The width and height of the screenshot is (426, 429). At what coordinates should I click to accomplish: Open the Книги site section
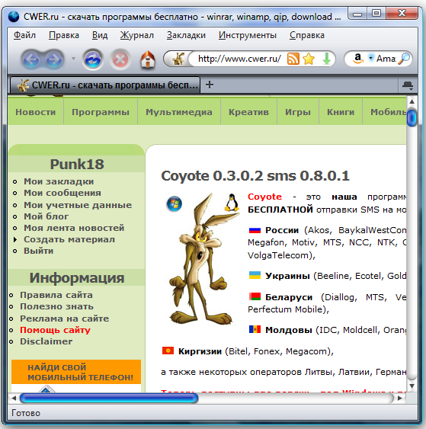[x=341, y=112]
